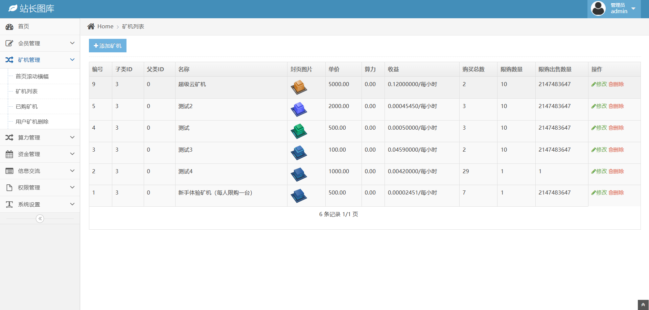Click the dashboard icon beside 首页

point(9,27)
